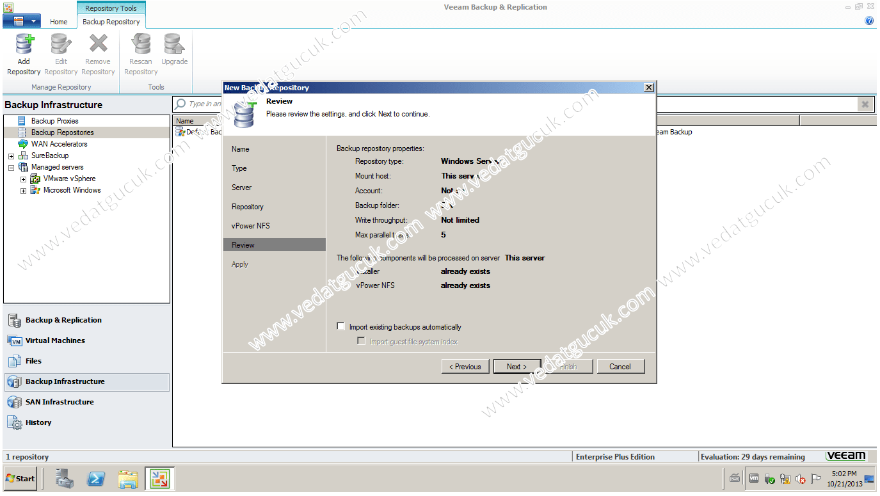This screenshot has height=496, width=880.
Task: Open PowerShell from the taskbar
Action: (97, 478)
